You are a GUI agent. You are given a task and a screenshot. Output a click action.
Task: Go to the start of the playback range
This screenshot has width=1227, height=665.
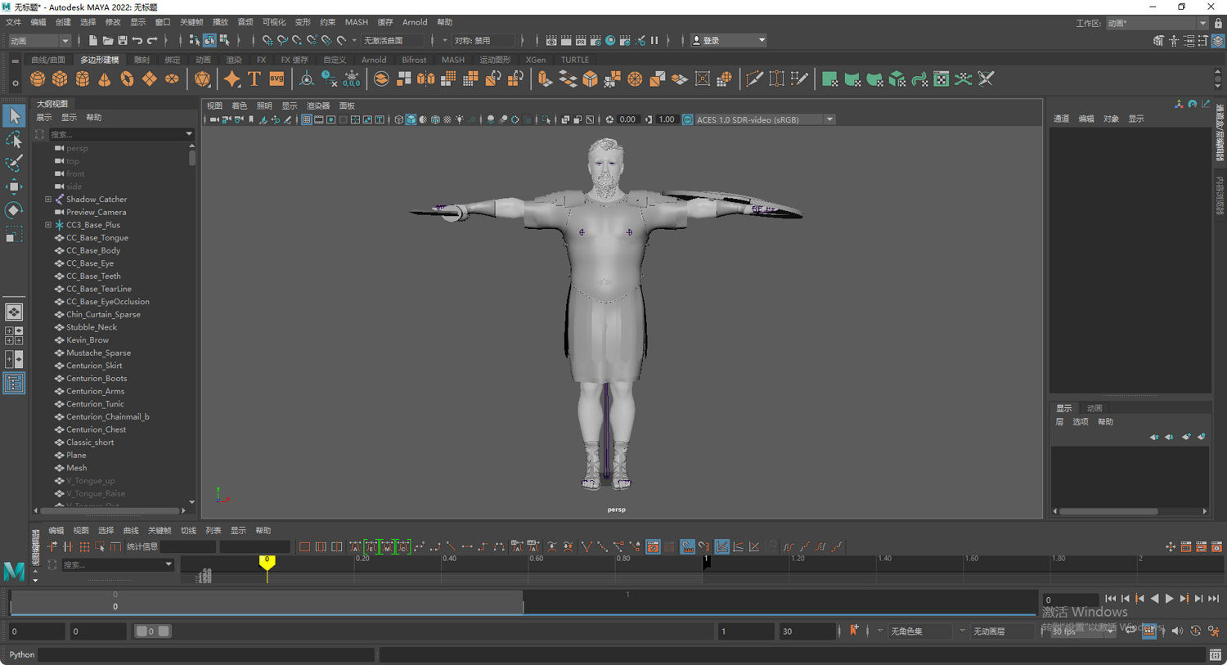[1110, 599]
